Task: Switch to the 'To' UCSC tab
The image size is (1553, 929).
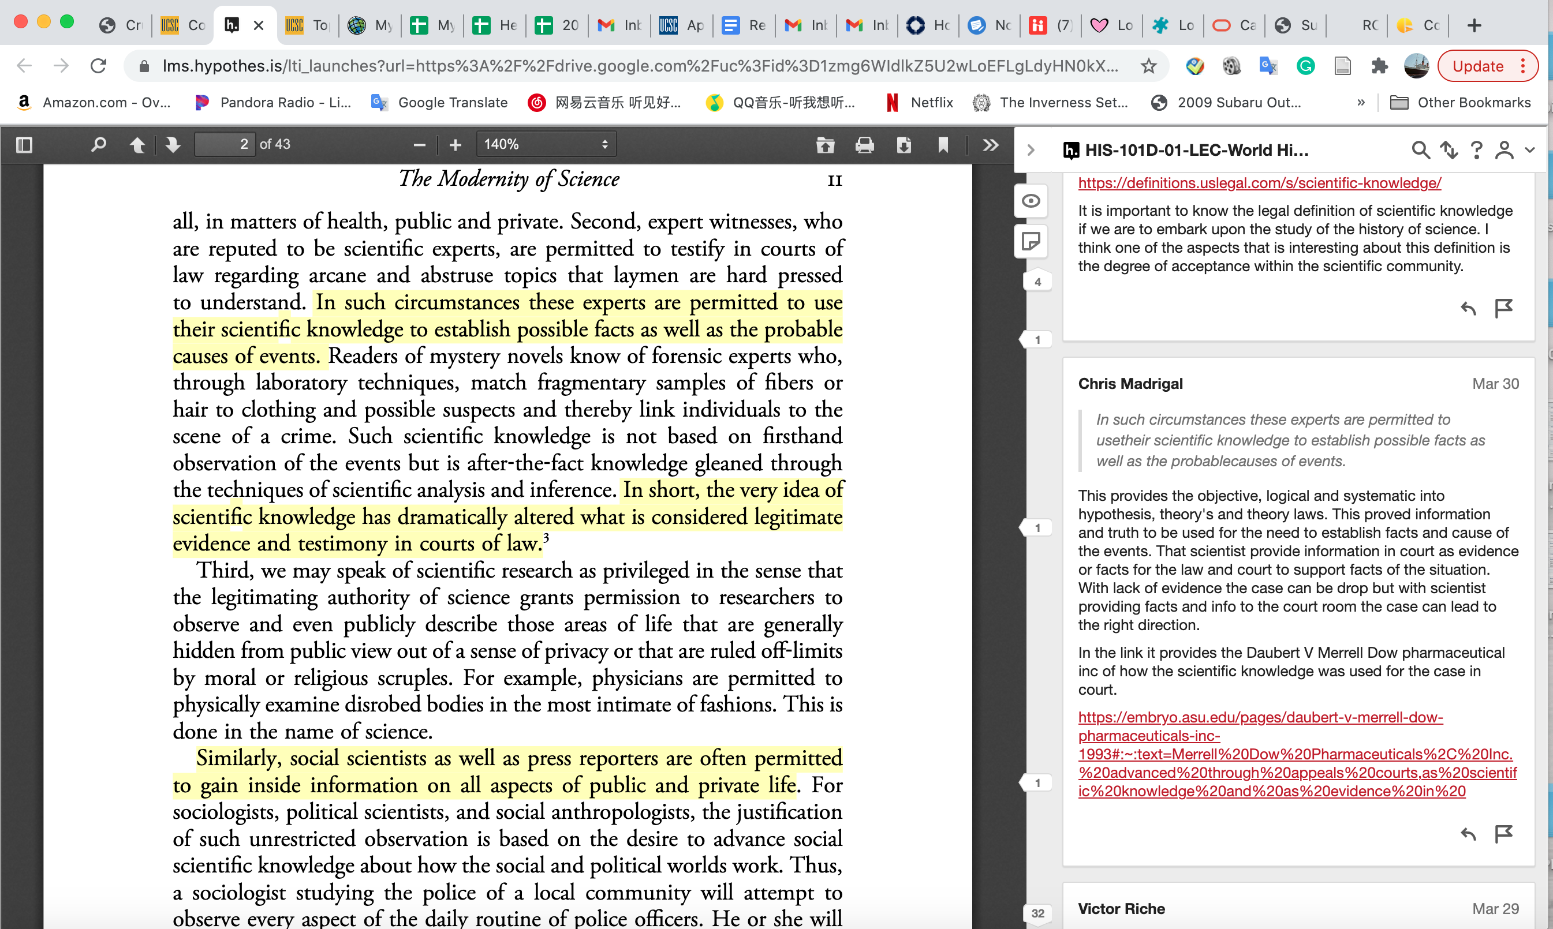Action: pyautogui.click(x=307, y=25)
